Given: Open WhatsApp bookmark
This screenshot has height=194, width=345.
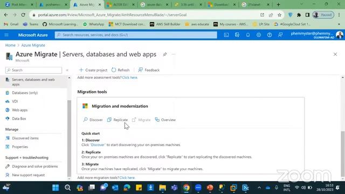Looking at the screenshot, I should [x=93, y=24].
